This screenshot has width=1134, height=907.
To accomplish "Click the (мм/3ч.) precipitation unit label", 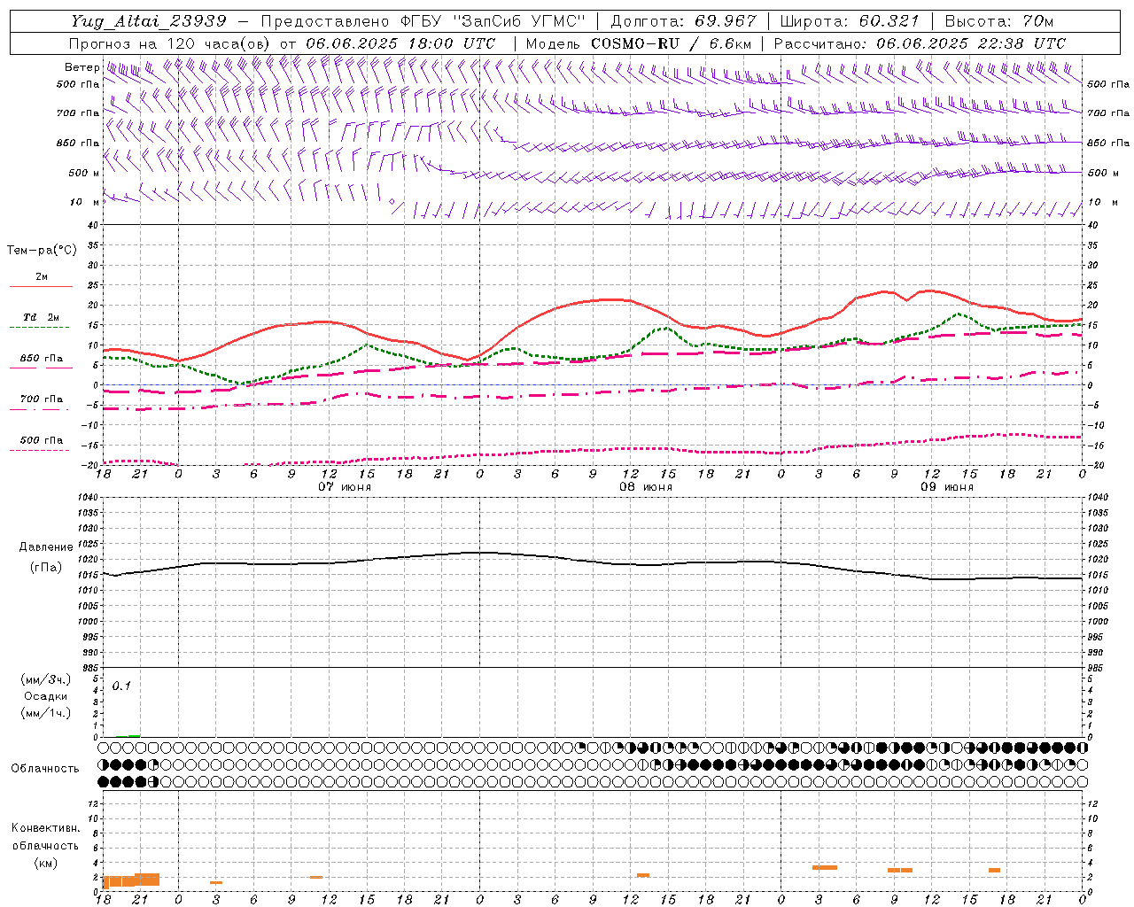I will [46, 680].
